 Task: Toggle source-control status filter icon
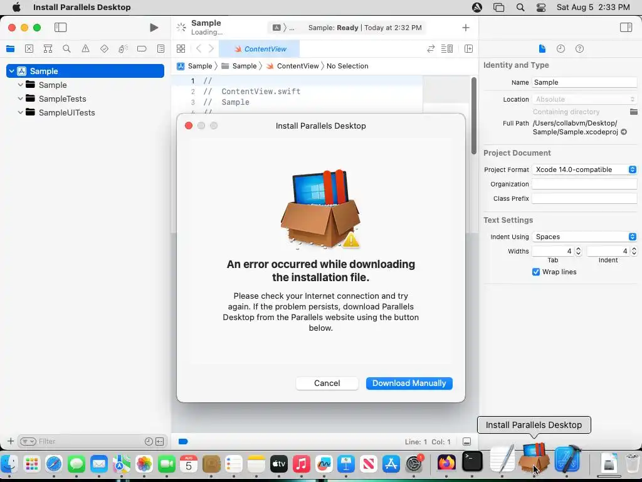point(160,441)
